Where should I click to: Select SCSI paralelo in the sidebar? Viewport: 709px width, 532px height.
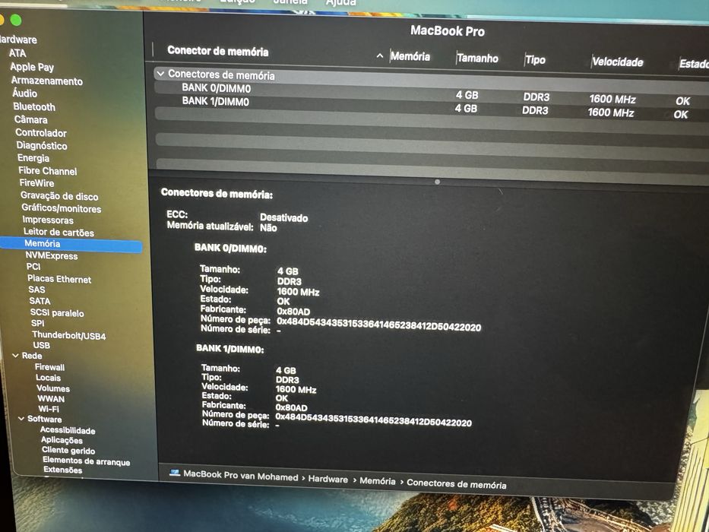coord(57,313)
